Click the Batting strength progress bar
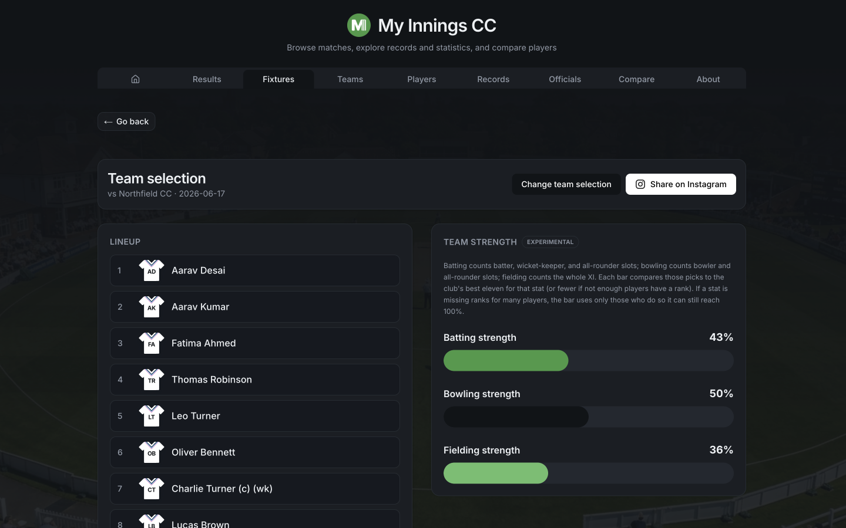 (589, 360)
